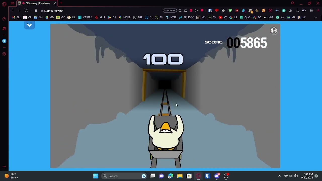Select the CPJourney | Play Now! tab
The height and width of the screenshot is (181, 322).
pos(37,3)
